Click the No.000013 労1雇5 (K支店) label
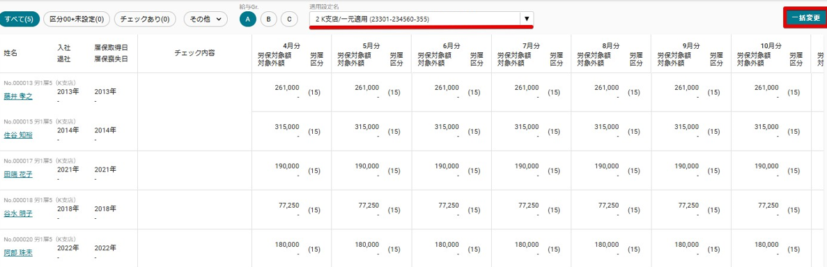 40,83
